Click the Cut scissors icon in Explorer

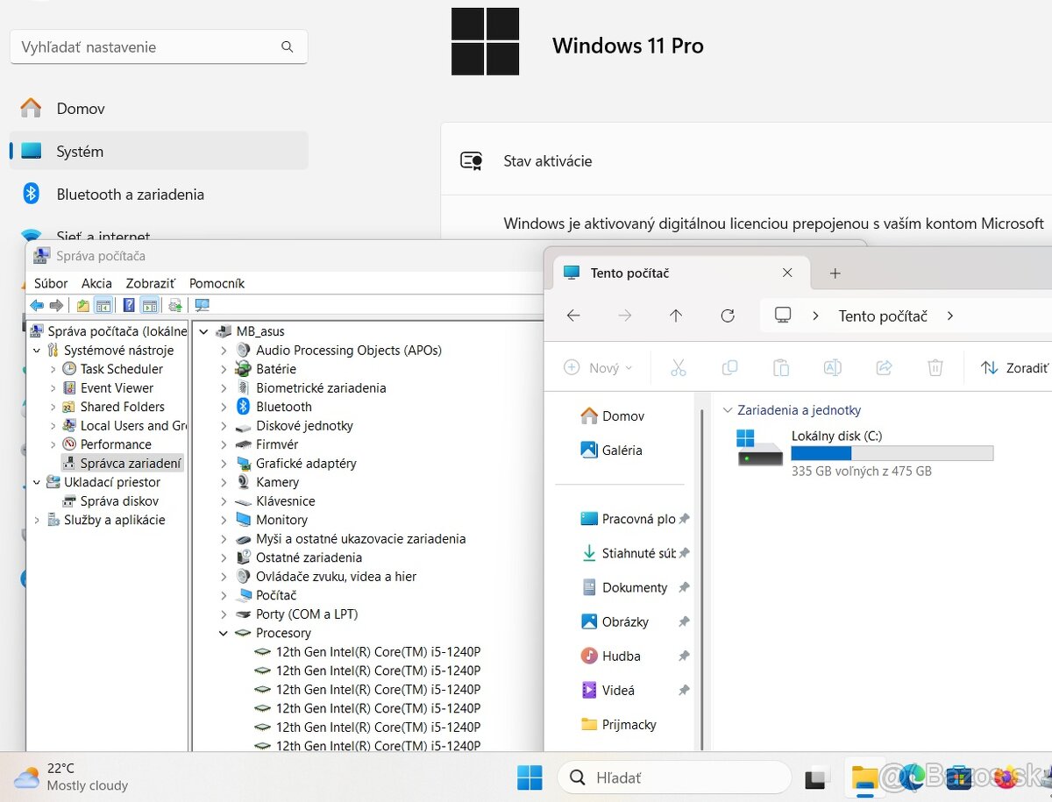[x=678, y=368]
